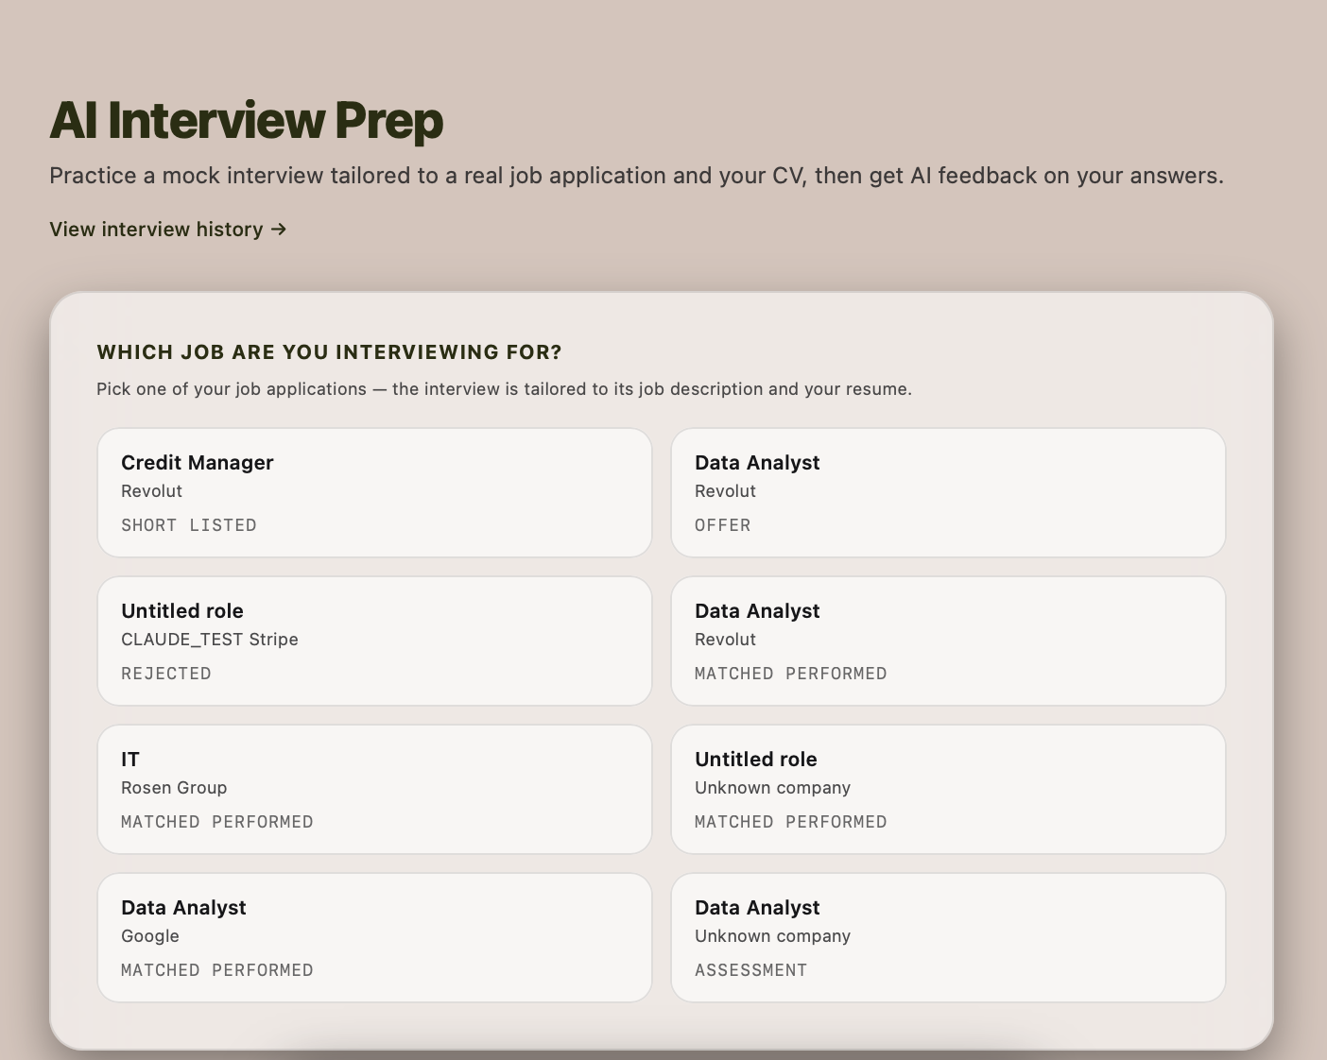
Task: Select the Data Analyst card with Assessment status
Action: 948,938
